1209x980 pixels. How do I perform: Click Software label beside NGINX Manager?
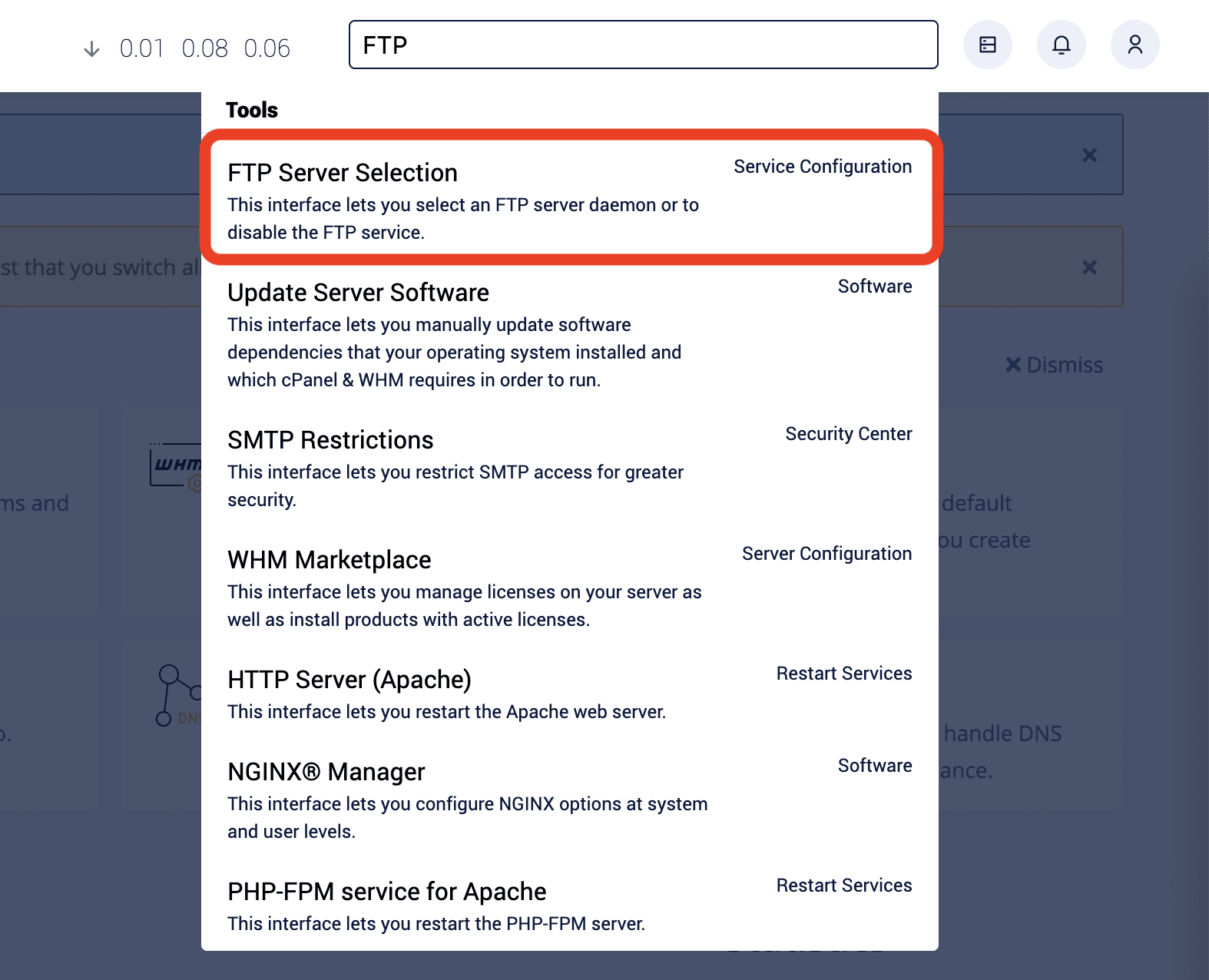875,766
